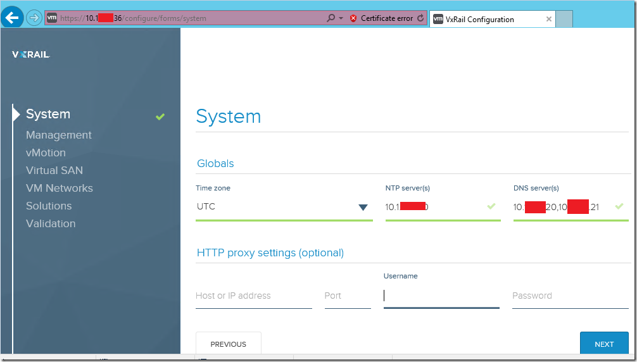View Certificate error details

click(387, 18)
